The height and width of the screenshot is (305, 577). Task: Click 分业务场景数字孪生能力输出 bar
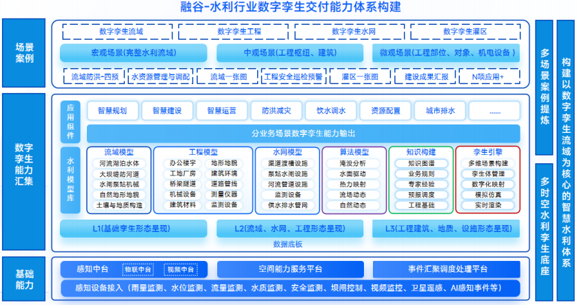303,134
